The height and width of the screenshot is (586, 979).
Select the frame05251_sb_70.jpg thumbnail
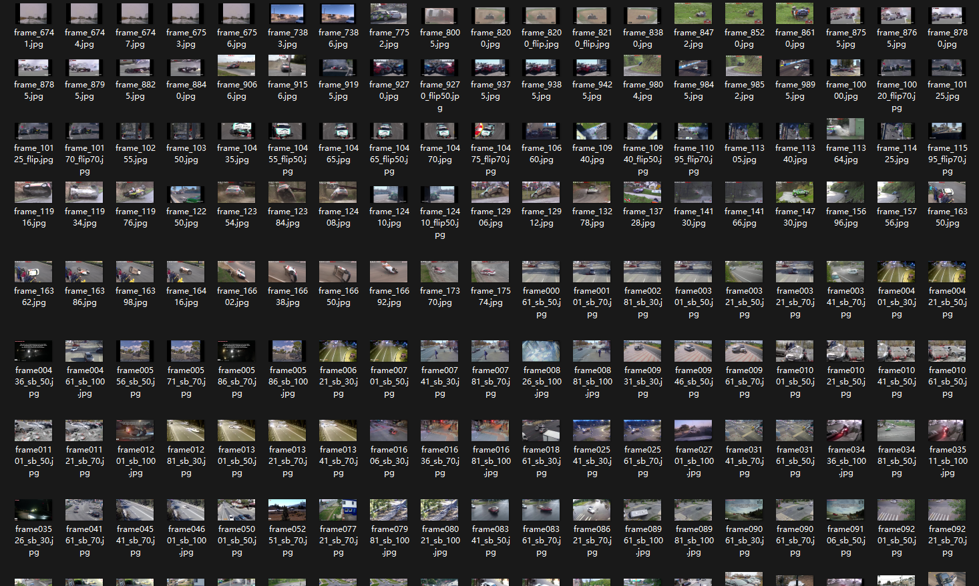(287, 511)
